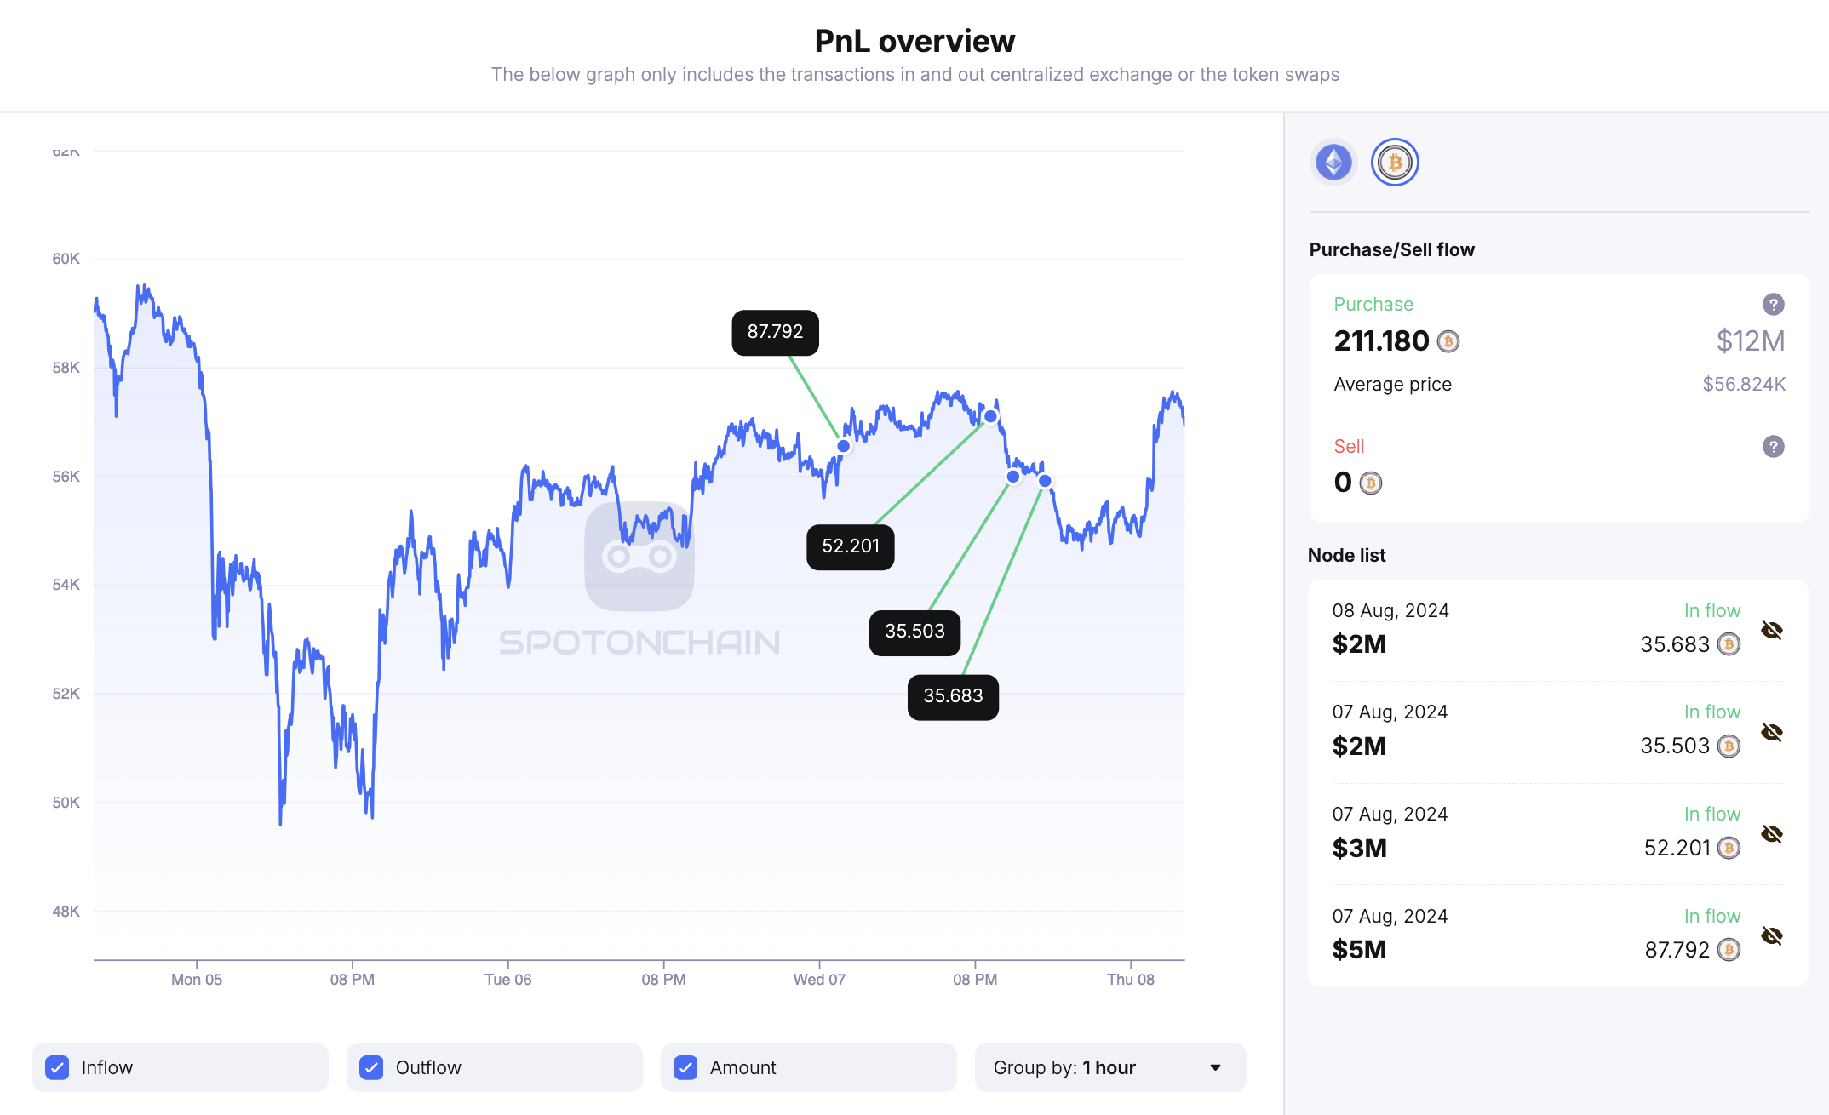The width and height of the screenshot is (1829, 1115).
Task: Hide the $5M inflow node entry
Action: 1772,936
